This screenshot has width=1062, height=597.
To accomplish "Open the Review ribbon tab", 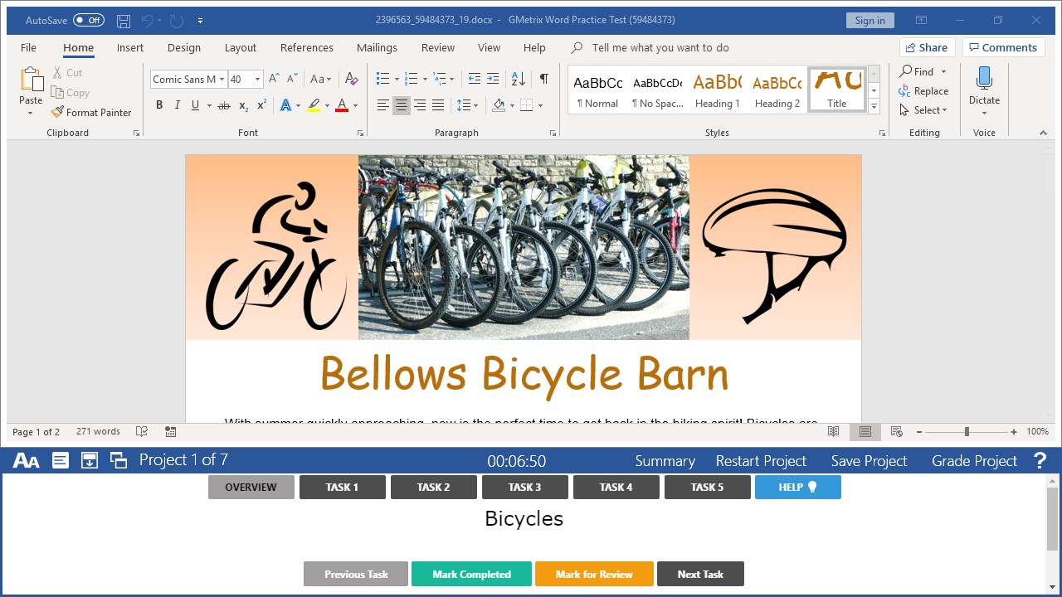I will [438, 47].
